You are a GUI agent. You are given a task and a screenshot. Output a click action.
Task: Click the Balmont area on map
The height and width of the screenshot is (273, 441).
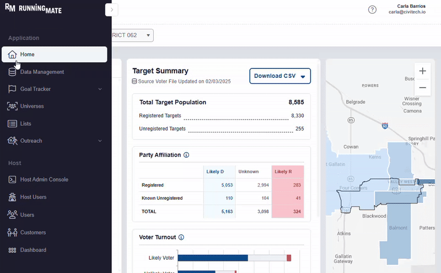point(398,228)
